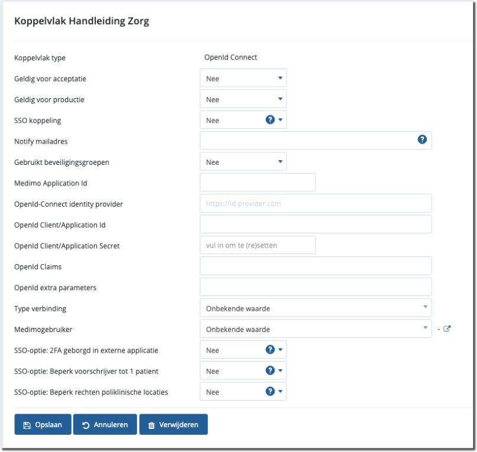Expand the Medimogebruiker selection dropdown
The width and height of the screenshot is (477, 452).
(x=316, y=329)
